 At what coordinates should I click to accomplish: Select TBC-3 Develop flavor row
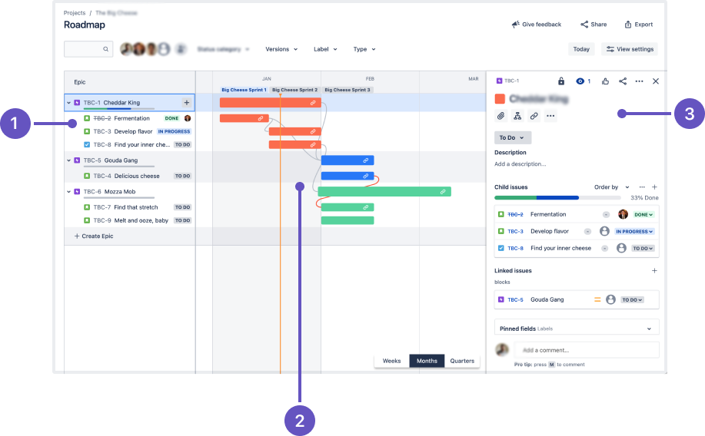(x=129, y=131)
